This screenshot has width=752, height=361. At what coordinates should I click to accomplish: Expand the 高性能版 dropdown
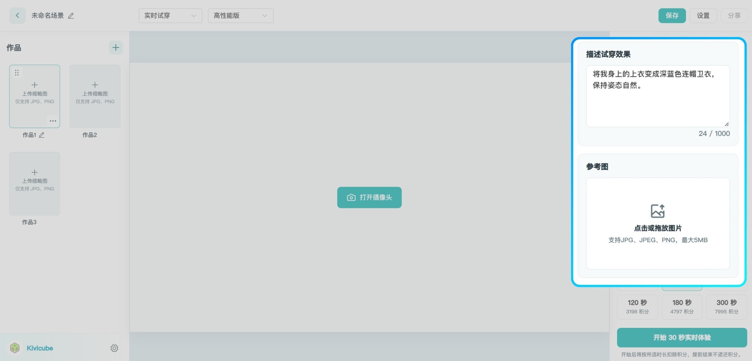click(241, 16)
